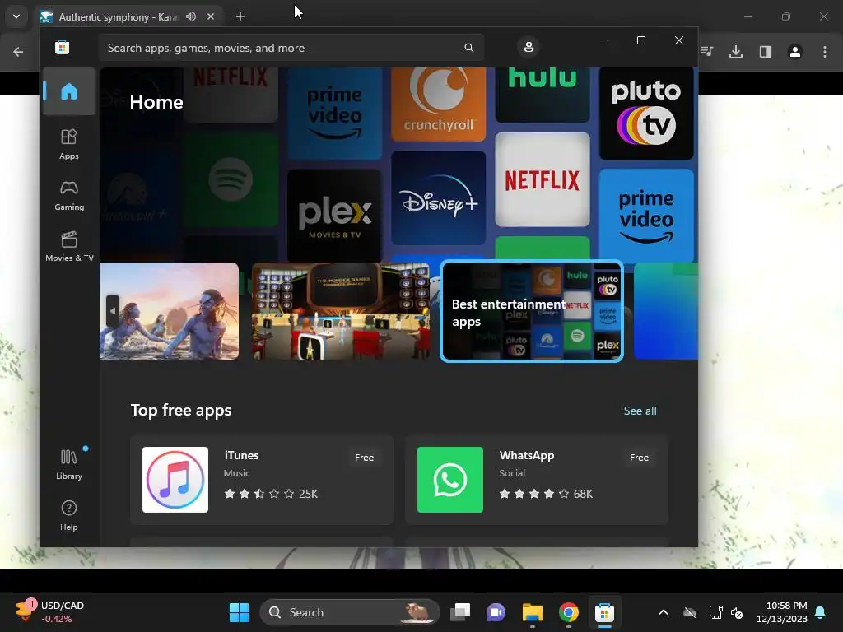The height and width of the screenshot is (632, 843).
Task: Click the OneDrive cloud tray icon
Action: [690, 612]
